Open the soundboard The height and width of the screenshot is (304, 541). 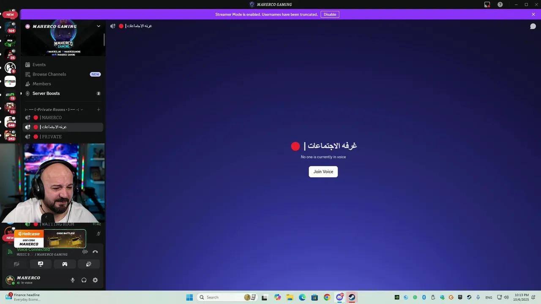[89, 264]
